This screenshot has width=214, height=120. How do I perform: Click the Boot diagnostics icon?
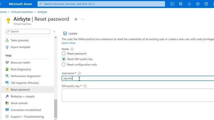pos(7,69)
